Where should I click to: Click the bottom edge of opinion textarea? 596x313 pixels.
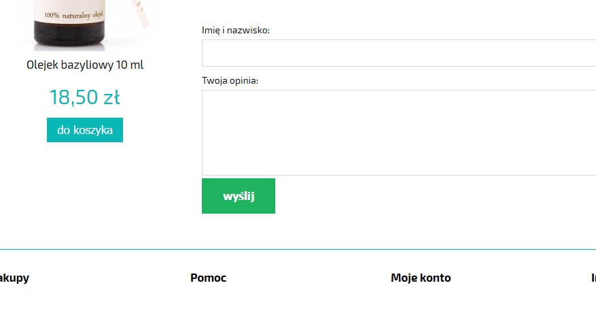399,175
